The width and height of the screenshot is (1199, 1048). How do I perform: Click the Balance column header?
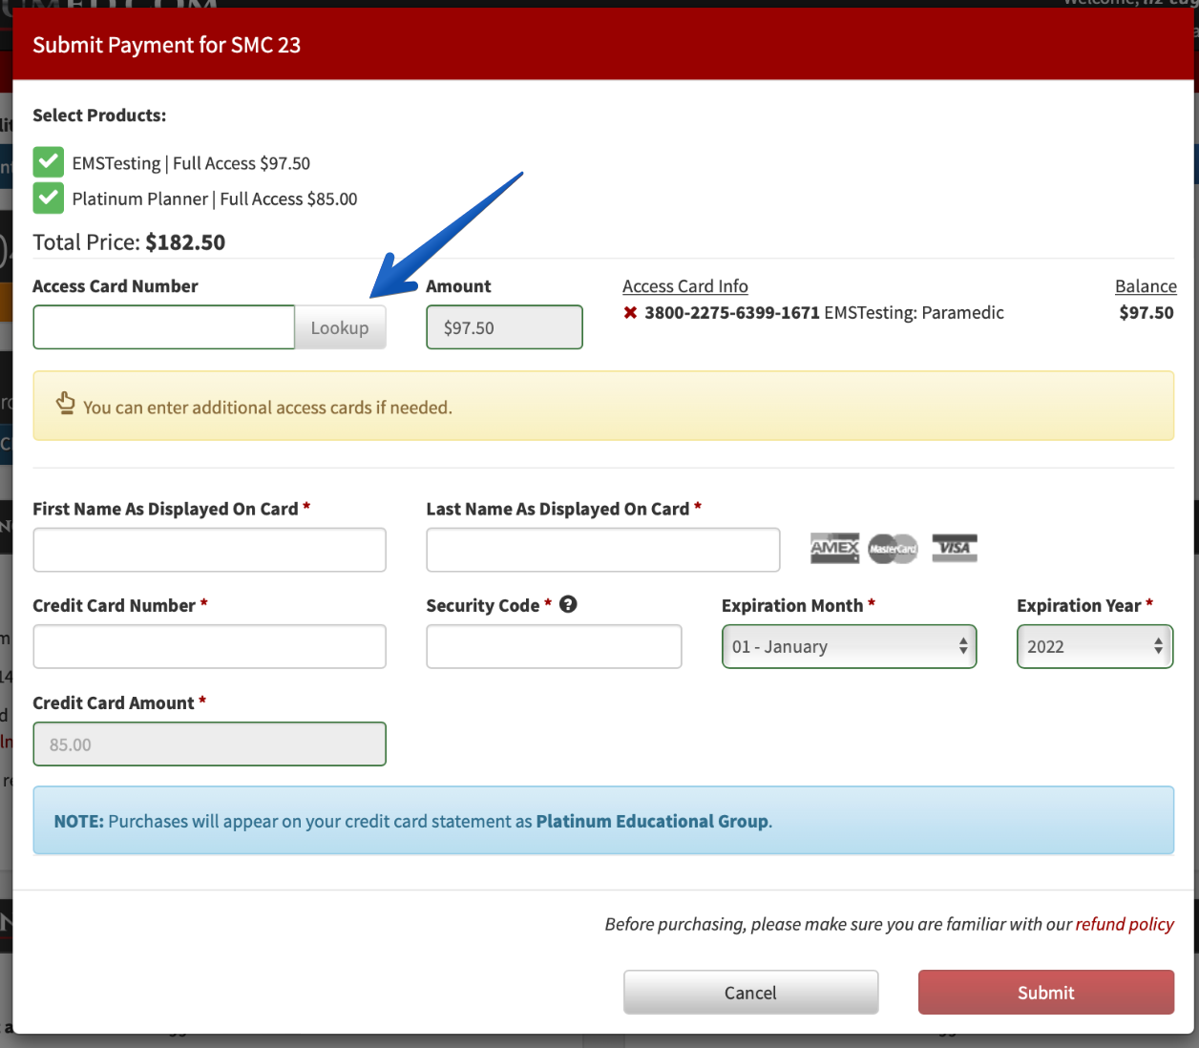click(x=1146, y=286)
